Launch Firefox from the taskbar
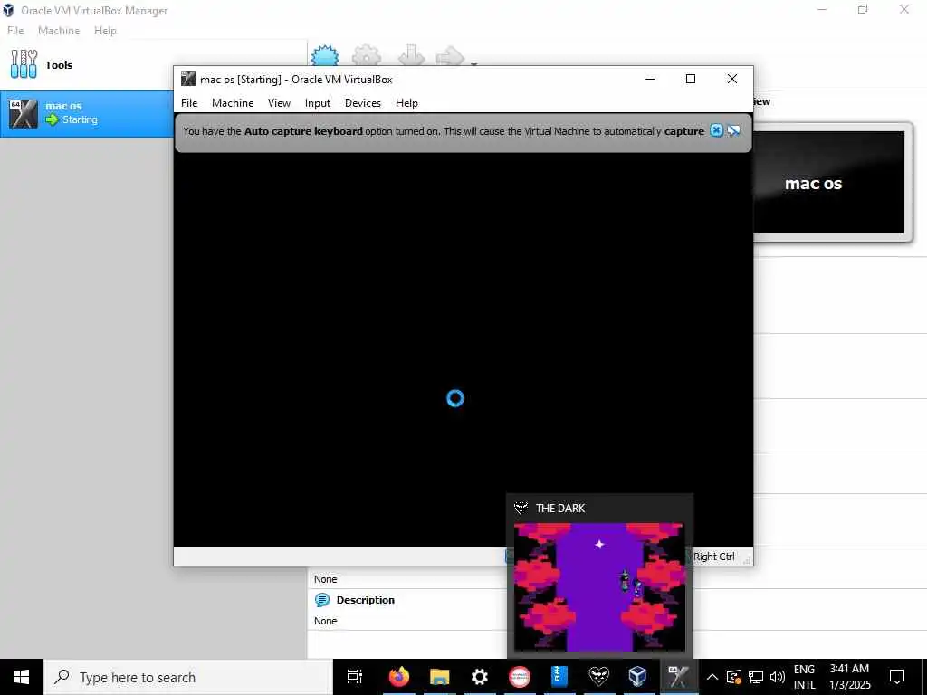The image size is (927, 695). (399, 677)
